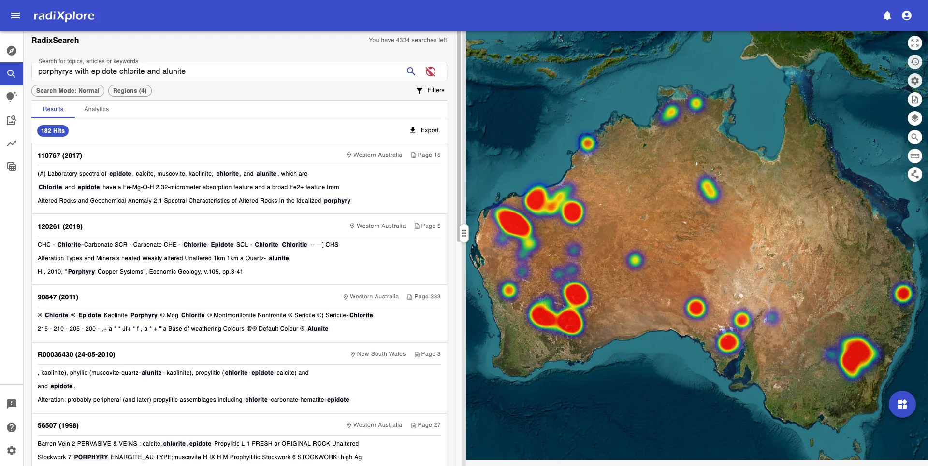Click the map ruler measure tool
The height and width of the screenshot is (466, 928).
(914, 156)
